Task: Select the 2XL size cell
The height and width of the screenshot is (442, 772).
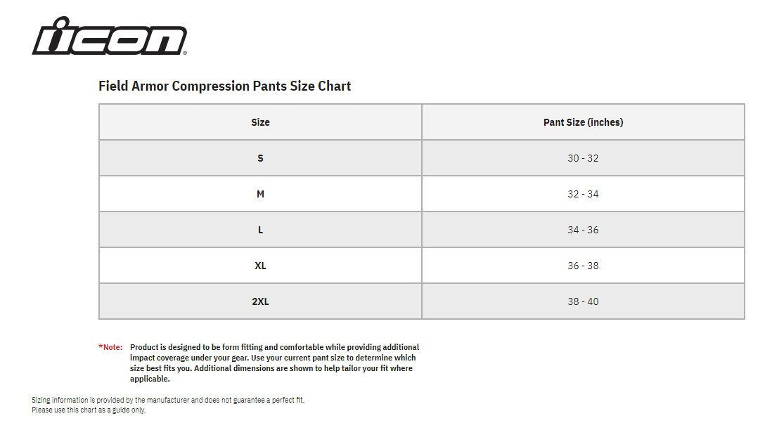Action: click(260, 301)
